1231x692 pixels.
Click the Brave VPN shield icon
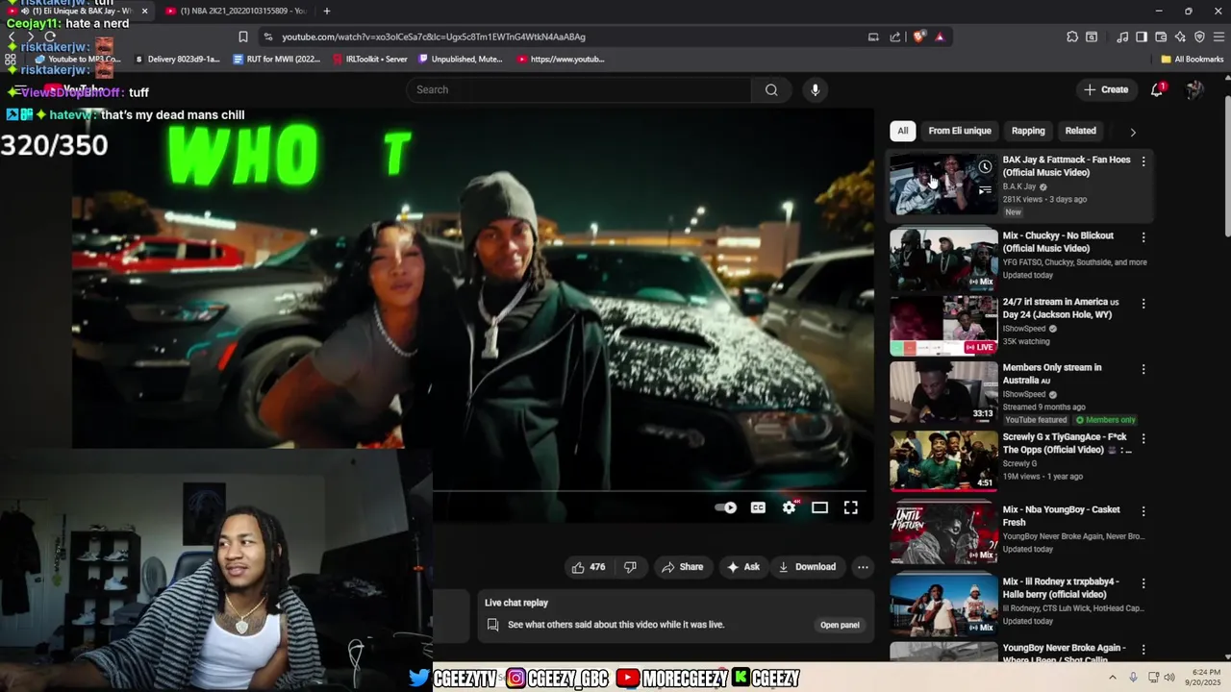pos(1199,37)
